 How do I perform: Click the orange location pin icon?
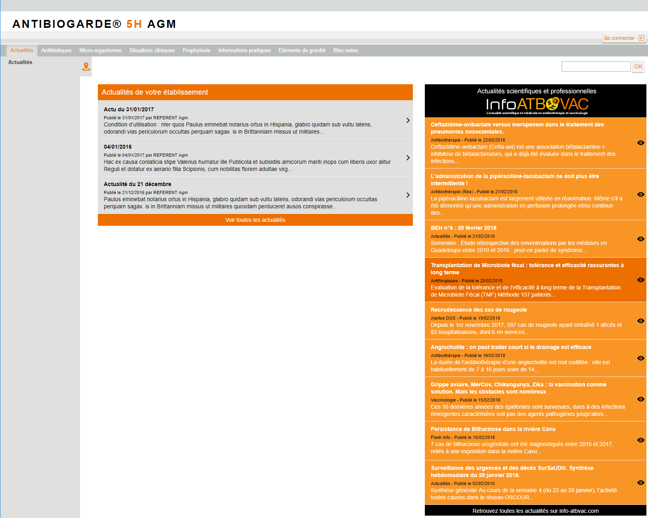(x=86, y=66)
